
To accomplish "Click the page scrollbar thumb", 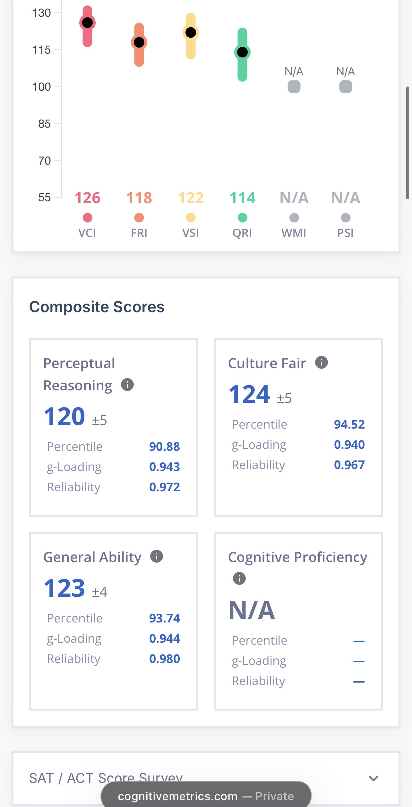I will 408,143.
